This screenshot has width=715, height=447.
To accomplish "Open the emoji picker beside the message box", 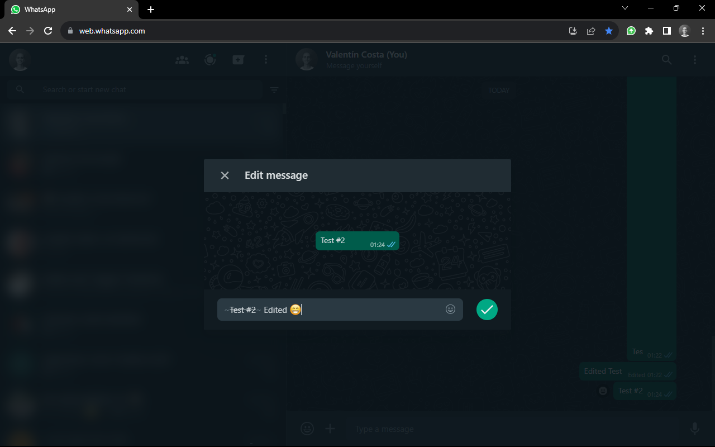I will (307, 429).
